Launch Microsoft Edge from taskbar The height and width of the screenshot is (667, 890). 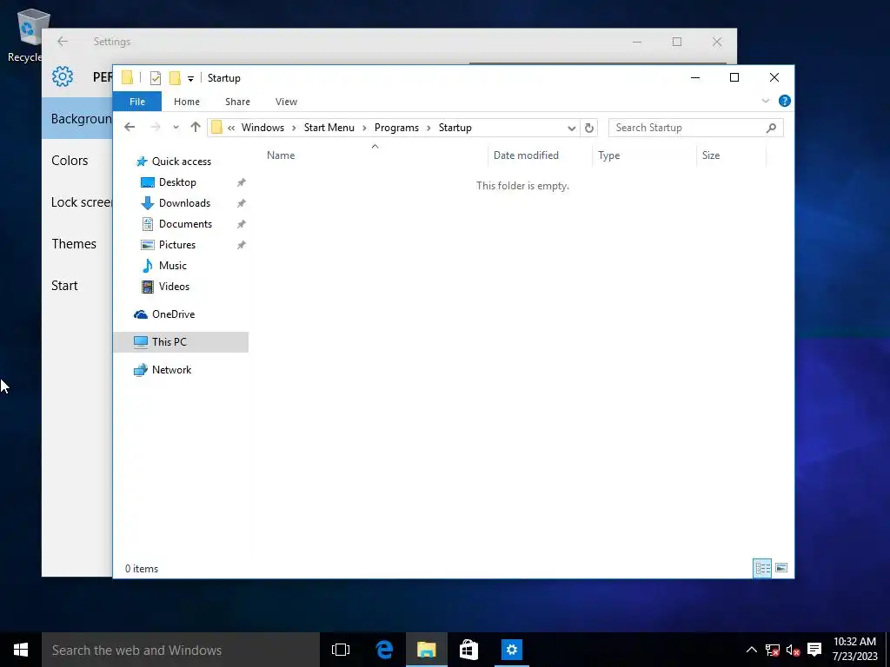[x=384, y=650]
